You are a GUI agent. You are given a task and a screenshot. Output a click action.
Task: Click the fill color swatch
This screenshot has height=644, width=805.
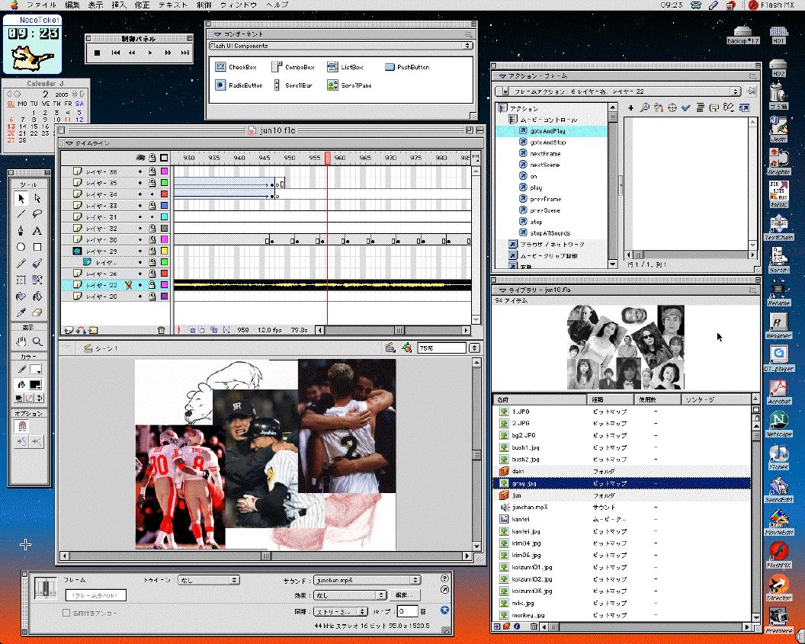[x=36, y=384]
